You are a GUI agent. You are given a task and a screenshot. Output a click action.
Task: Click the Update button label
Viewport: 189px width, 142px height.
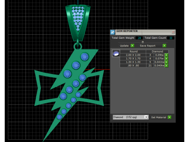pos(124,46)
